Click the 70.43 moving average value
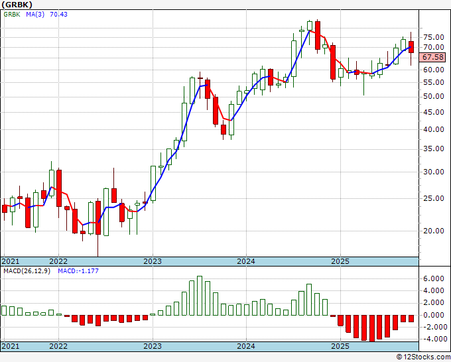The width and height of the screenshot is (451, 362). (x=58, y=14)
